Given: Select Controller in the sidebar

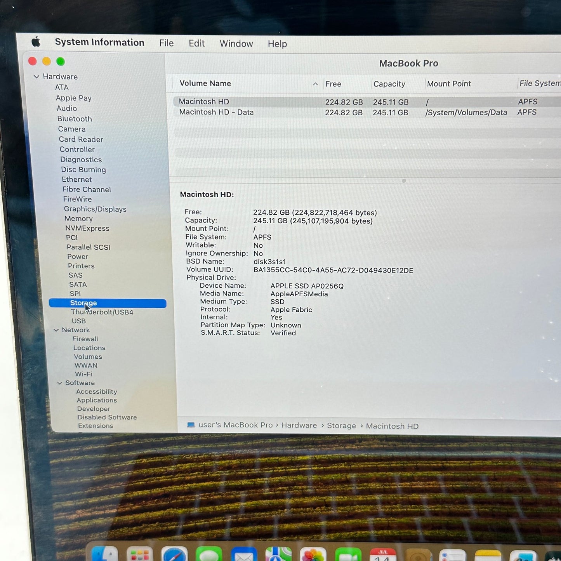Looking at the screenshot, I should [77, 149].
